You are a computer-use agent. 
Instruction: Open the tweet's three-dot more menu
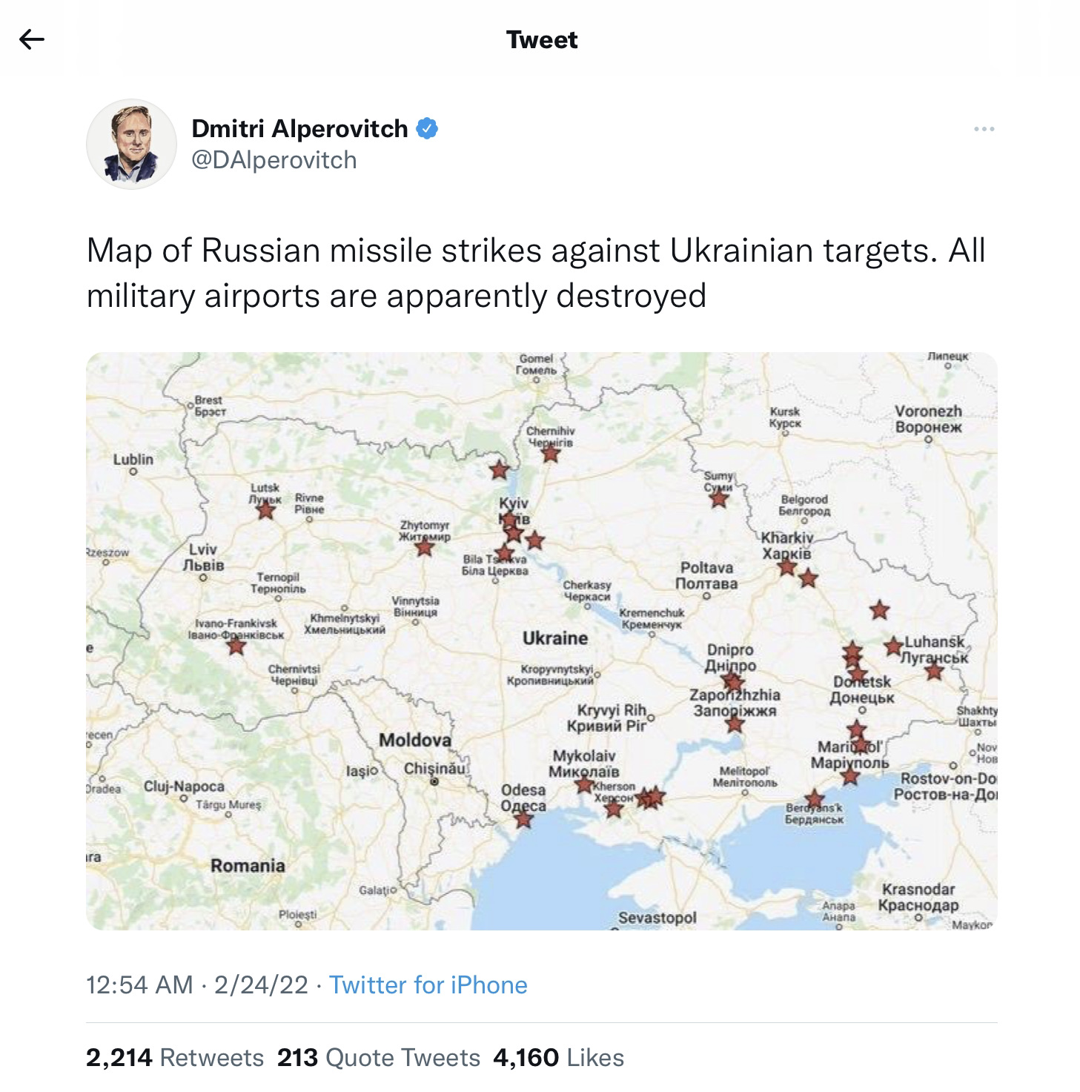coord(984,130)
